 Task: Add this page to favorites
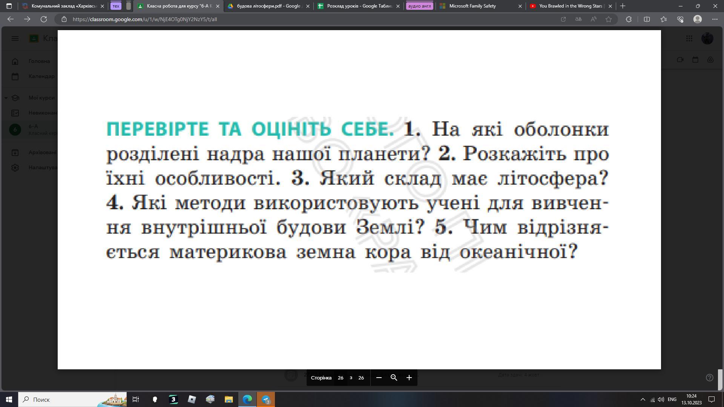[609, 19]
